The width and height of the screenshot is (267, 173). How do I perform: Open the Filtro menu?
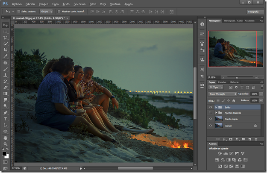[93, 4]
